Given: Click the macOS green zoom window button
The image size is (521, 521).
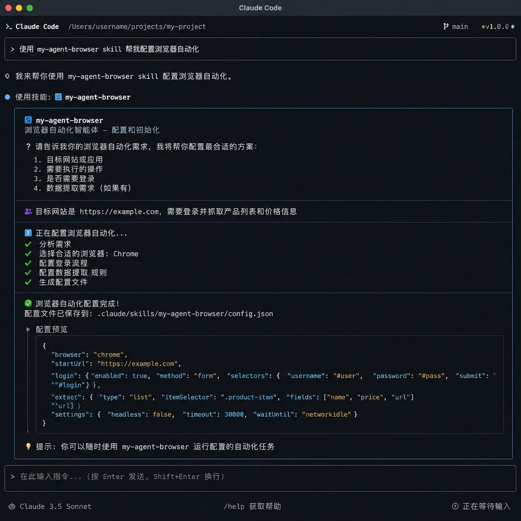Looking at the screenshot, I should [30, 8].
